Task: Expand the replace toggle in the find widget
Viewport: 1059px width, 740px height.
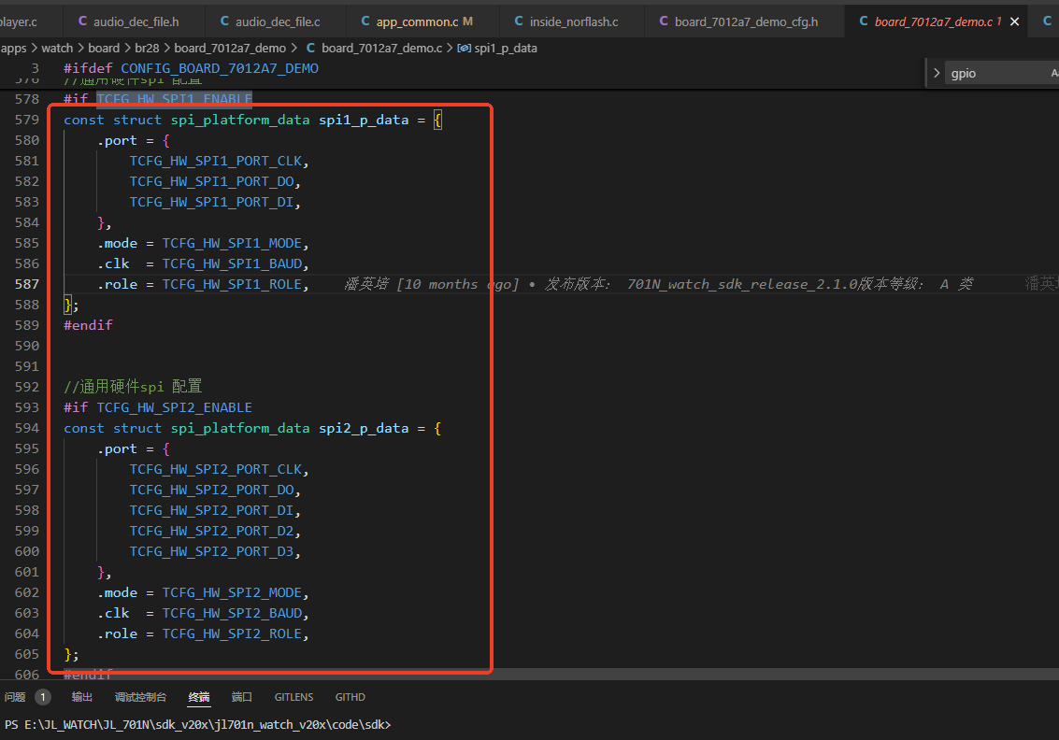Action: [x=936, y=73]
